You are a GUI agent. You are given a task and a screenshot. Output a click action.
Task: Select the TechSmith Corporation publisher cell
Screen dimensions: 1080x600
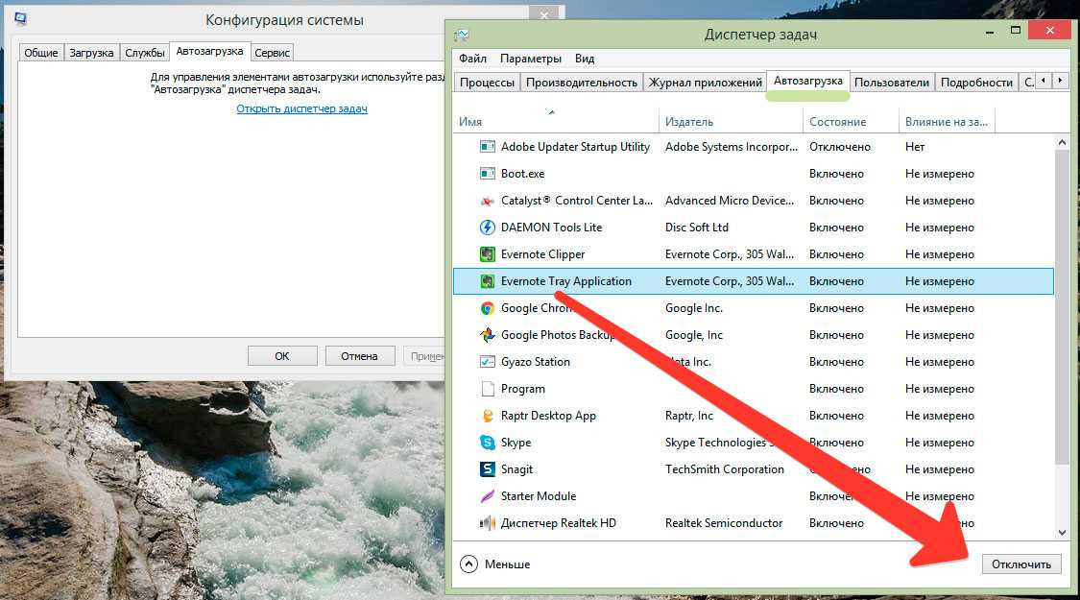pos(725,469)
